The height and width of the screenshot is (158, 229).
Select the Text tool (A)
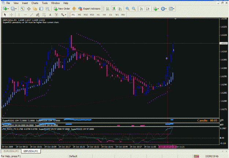point(50,15)
